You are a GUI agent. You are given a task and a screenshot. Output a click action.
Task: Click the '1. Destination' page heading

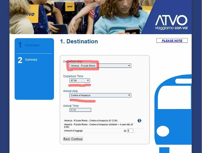tap(79, 41)
